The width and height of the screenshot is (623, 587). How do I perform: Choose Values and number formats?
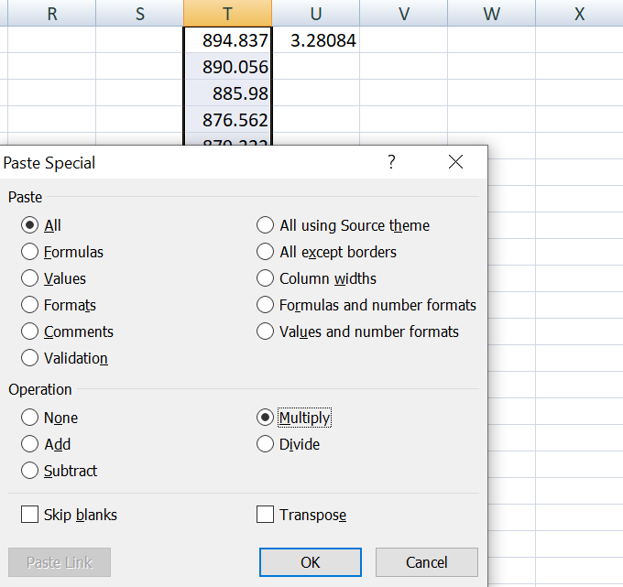point(265,332)
